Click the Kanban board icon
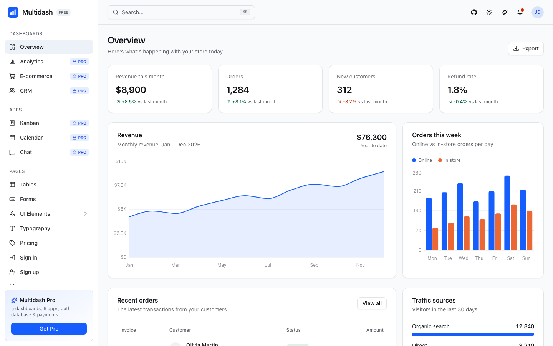Screen dimensions: 553x346 tap(12, 123)
